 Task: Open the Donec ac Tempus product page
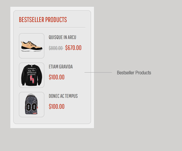[63, 96]
